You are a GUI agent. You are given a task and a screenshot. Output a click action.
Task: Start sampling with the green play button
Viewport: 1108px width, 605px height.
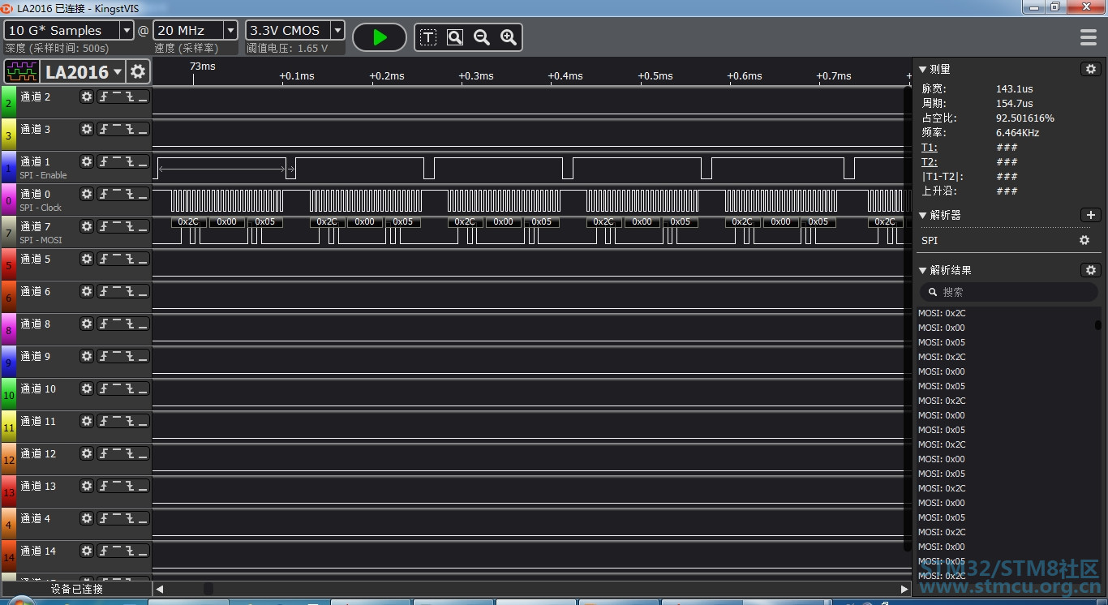click(380, 37)
